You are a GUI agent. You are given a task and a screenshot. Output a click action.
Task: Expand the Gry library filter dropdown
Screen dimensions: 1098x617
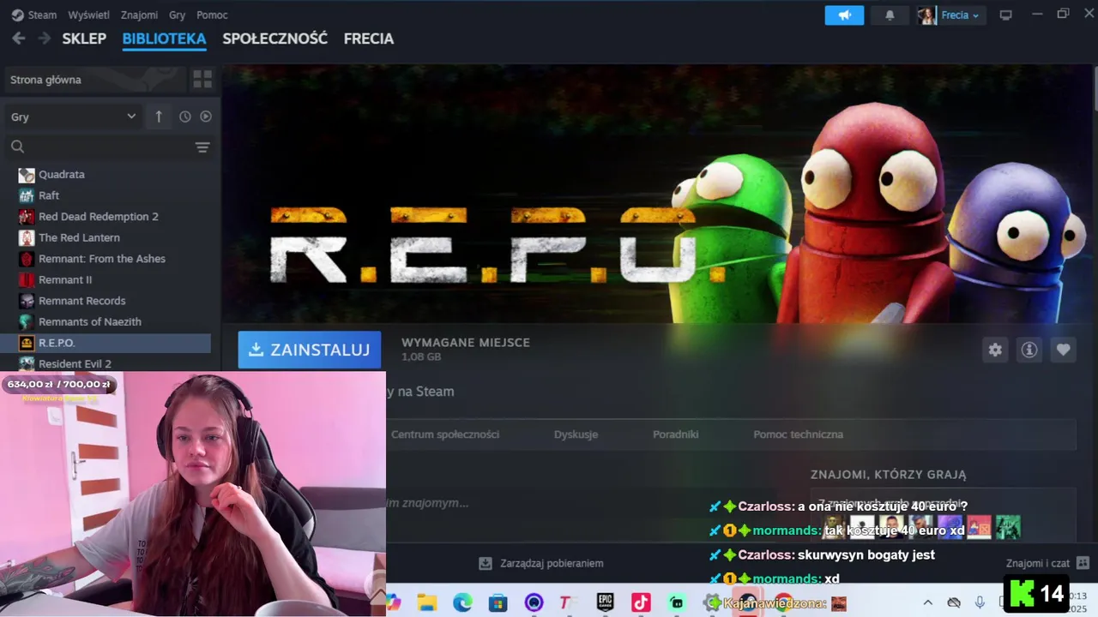click(x=73, y=117)
